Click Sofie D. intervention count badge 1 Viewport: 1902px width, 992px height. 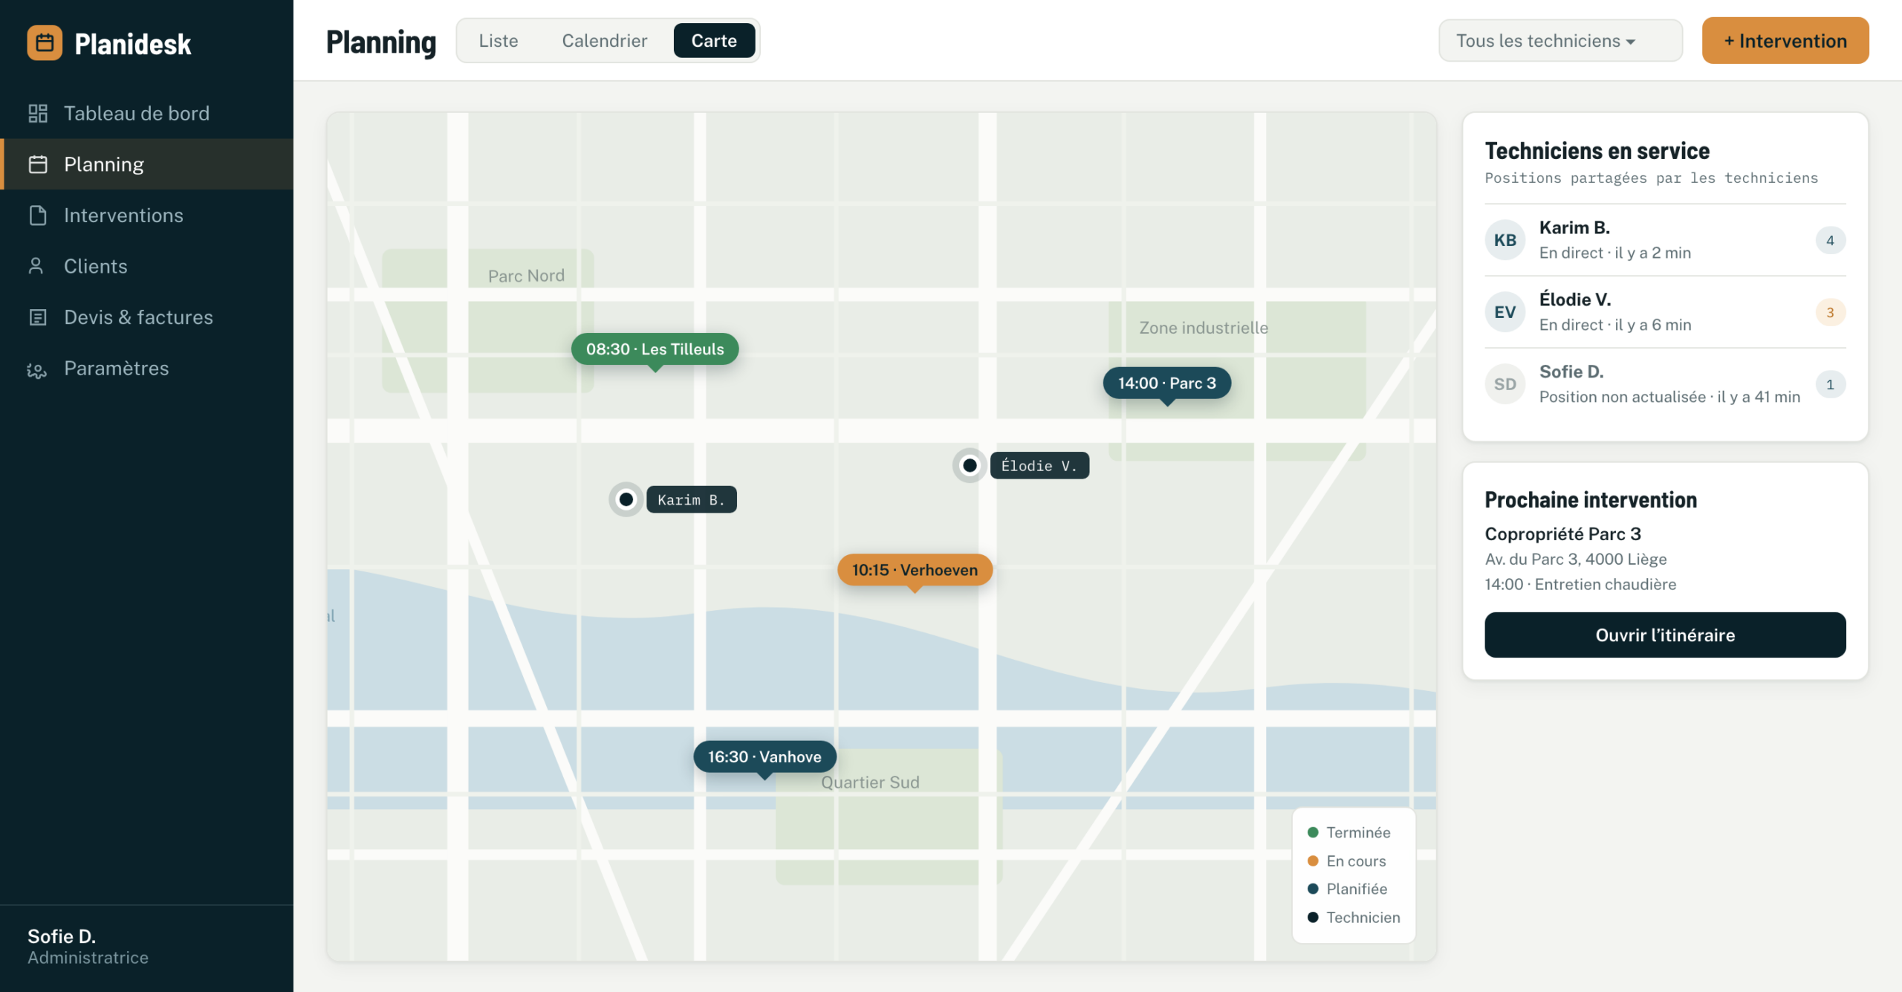pyautogui.click(x=1830, y=384)
